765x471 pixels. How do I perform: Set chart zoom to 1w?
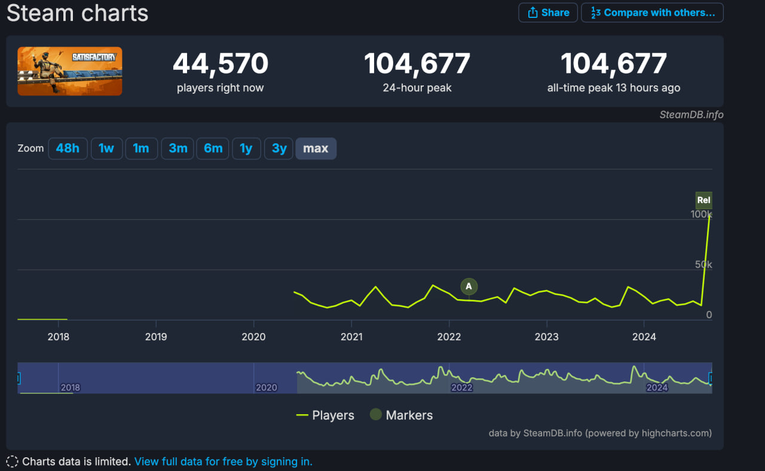click(x=106, y=149)
